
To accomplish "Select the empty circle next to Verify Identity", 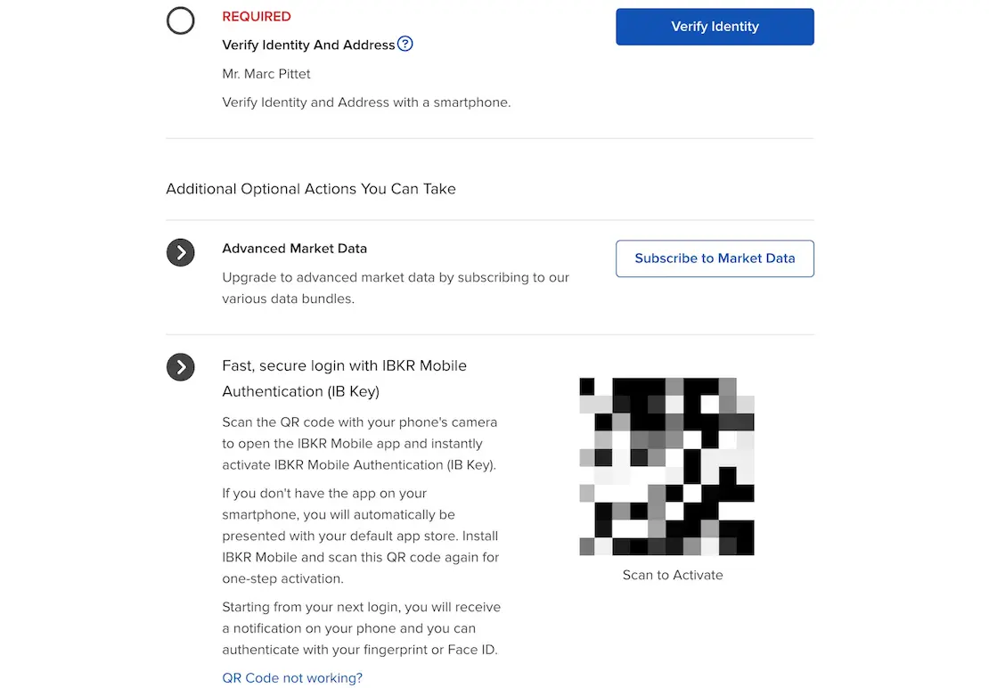I will click(x=181, y=20).
